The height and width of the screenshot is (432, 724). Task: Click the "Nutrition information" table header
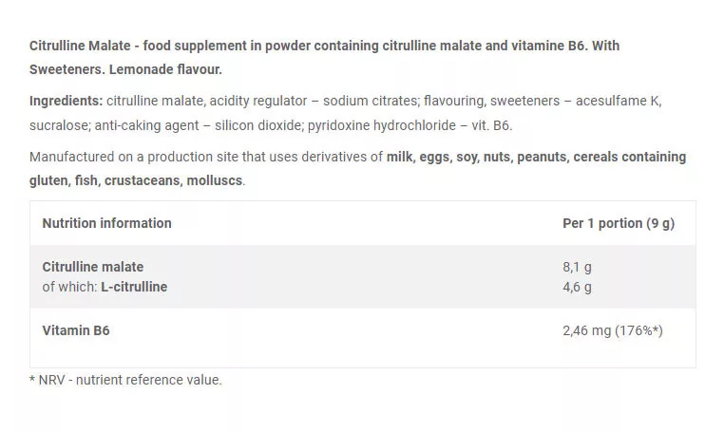[x=106, y=223]
